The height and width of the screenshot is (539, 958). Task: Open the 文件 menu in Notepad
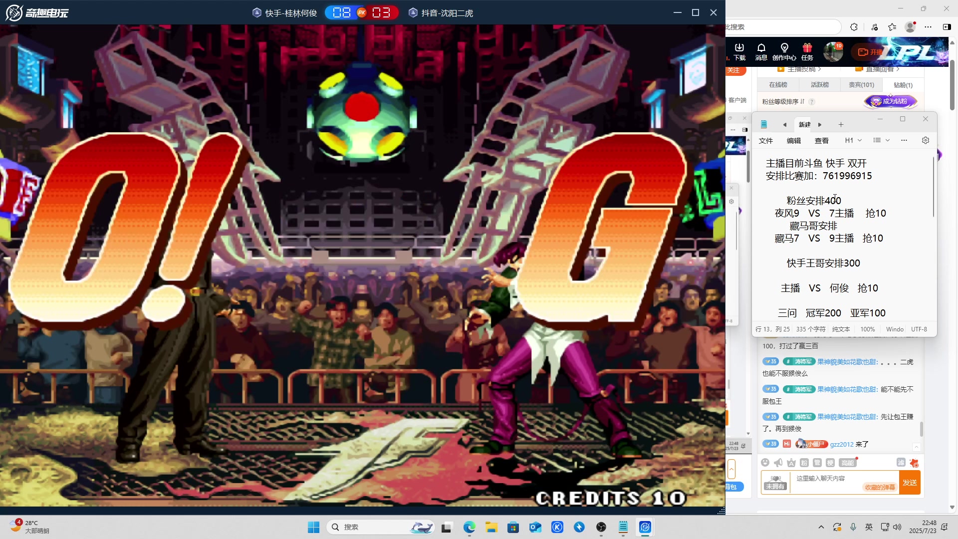(766, 141)
